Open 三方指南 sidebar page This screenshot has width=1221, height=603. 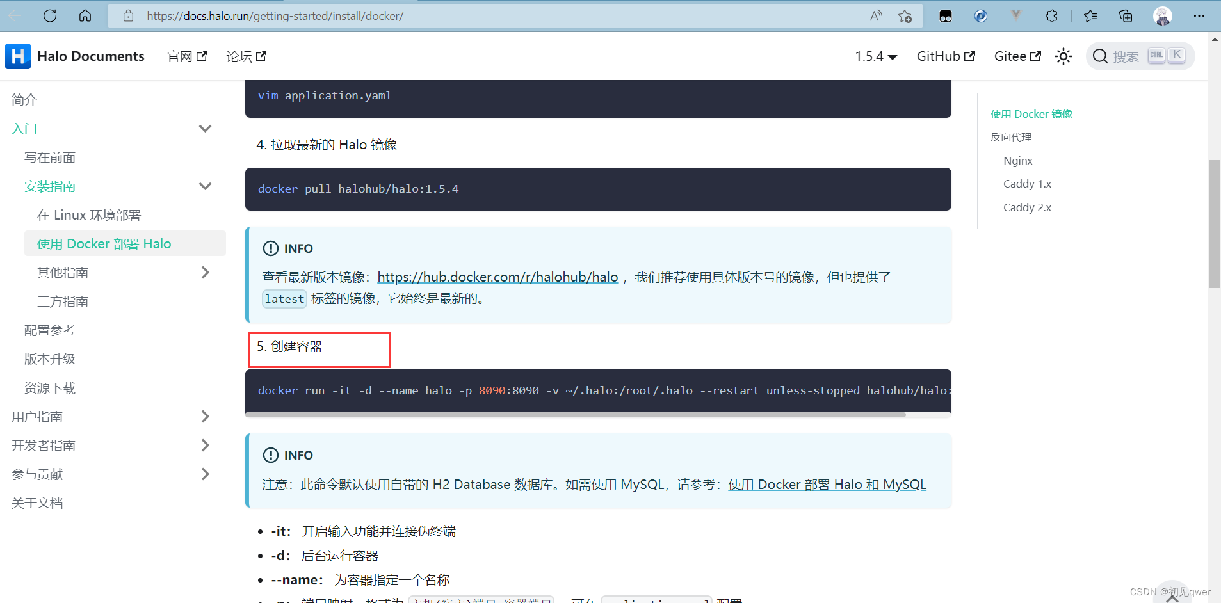63,301
